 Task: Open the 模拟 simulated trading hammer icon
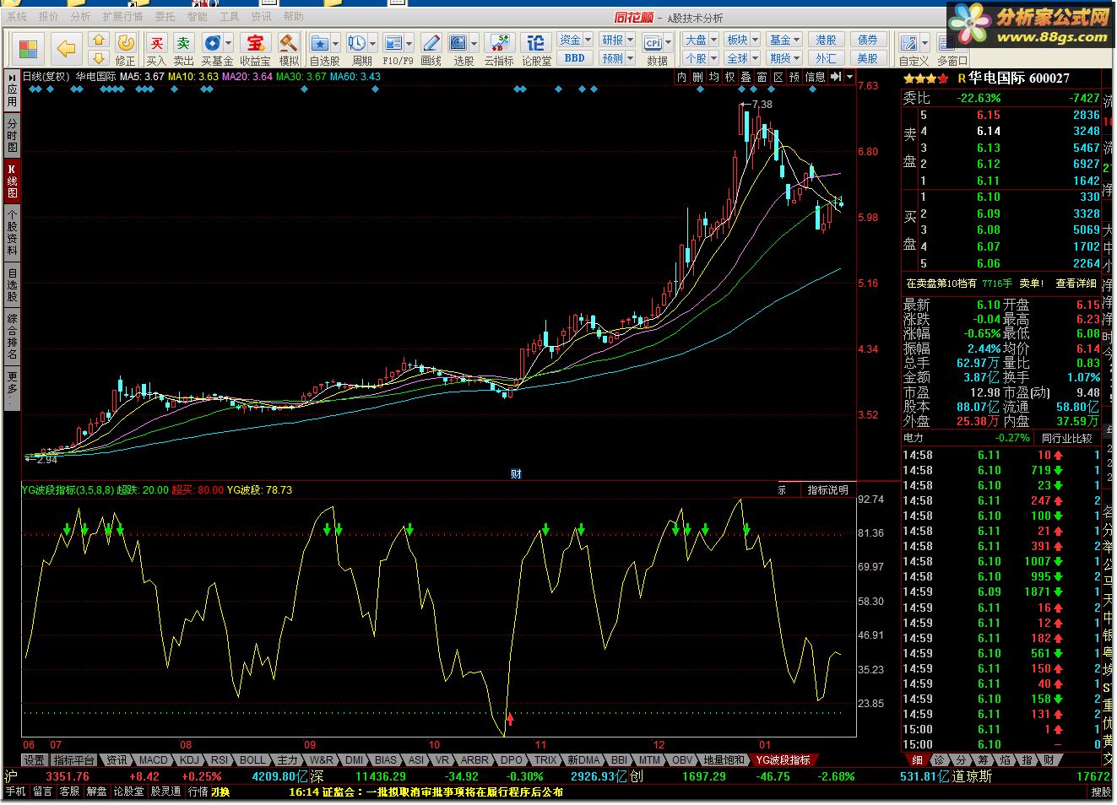(x=289, y=49)
